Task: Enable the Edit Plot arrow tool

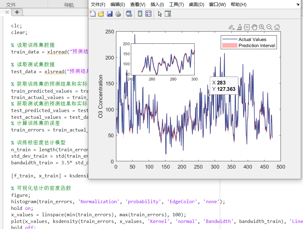Action: 160,14
